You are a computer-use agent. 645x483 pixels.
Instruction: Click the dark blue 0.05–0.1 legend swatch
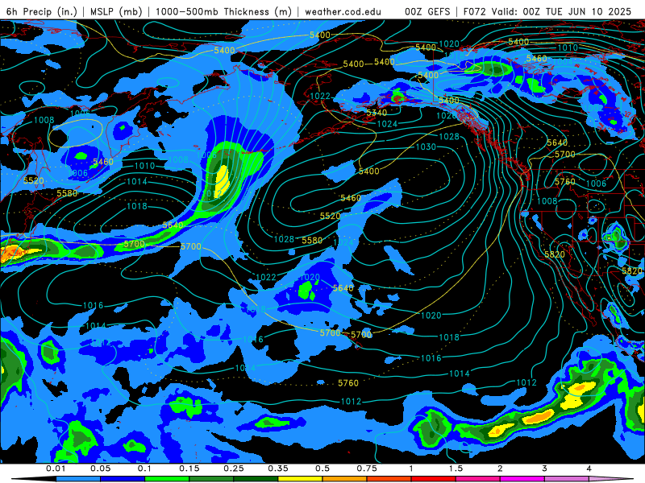[123, 479]
